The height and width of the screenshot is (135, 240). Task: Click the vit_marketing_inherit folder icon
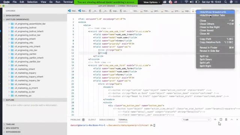(x=12, y=69)
